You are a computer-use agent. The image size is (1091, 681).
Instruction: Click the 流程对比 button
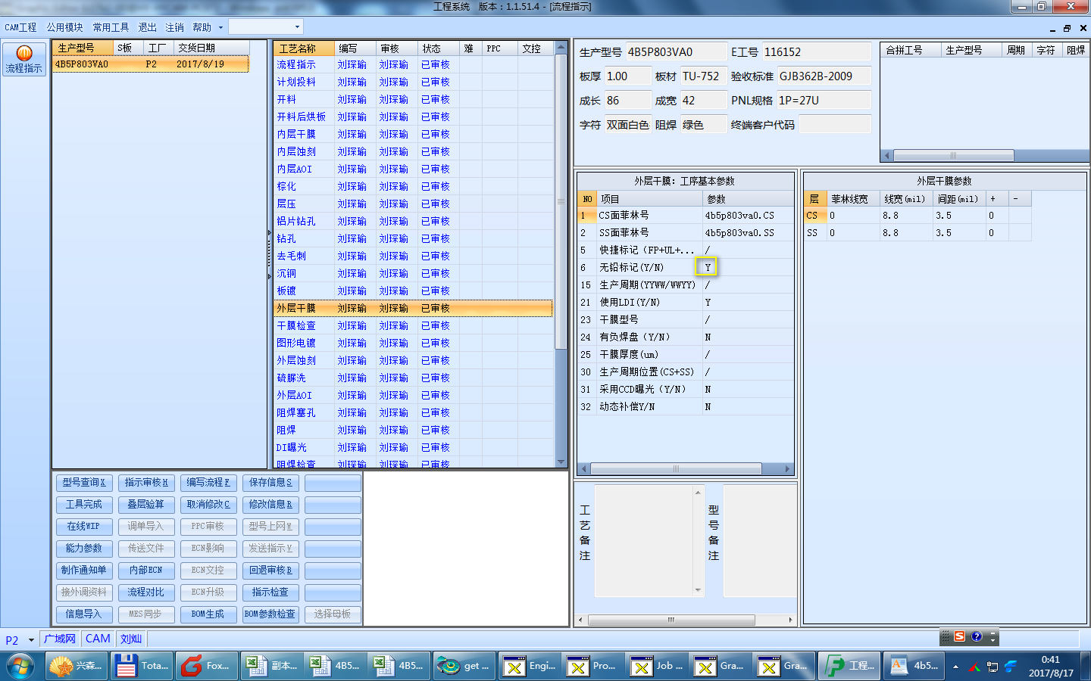point(146,592)
